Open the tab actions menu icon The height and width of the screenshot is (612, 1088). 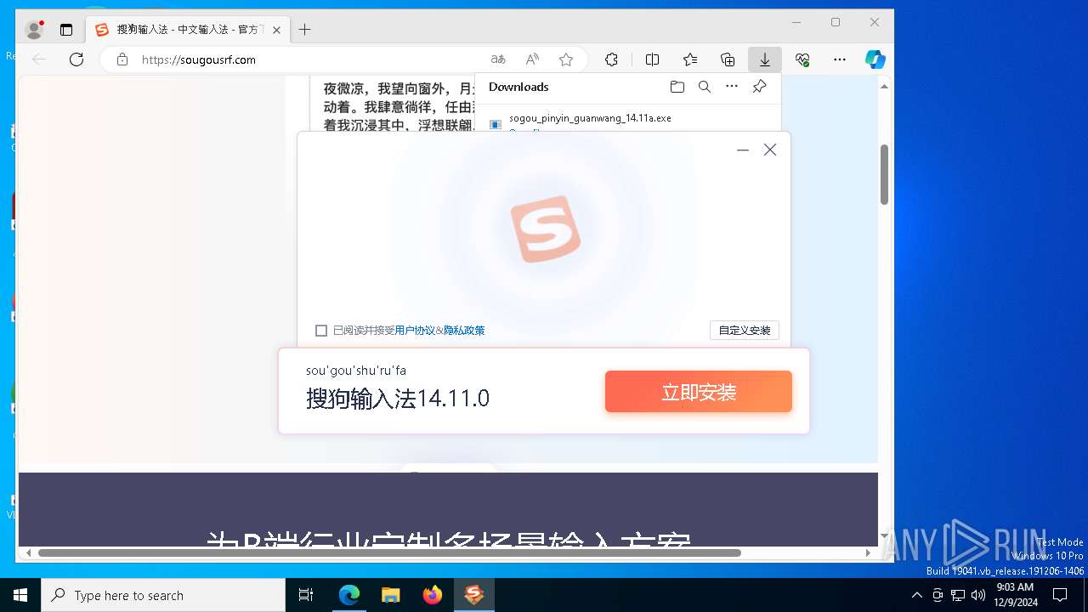coord(66,30)
